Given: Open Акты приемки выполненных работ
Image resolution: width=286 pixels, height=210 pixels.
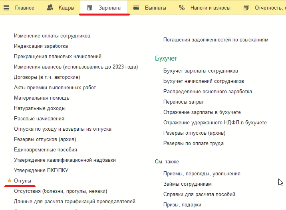Looking at the screenshot, I should coord(55,88).
